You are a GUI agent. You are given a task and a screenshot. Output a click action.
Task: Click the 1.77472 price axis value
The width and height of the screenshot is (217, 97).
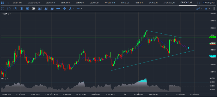click(x=213, y=21)
